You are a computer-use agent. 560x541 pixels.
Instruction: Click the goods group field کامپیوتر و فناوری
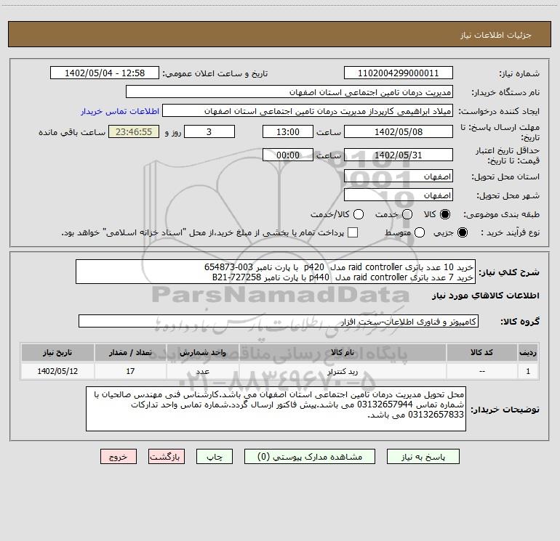click(279, 321)
